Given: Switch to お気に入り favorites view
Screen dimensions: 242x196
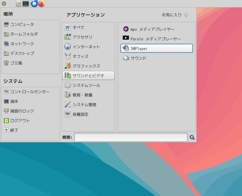Looking at the screenshot, I should point(175,15).
